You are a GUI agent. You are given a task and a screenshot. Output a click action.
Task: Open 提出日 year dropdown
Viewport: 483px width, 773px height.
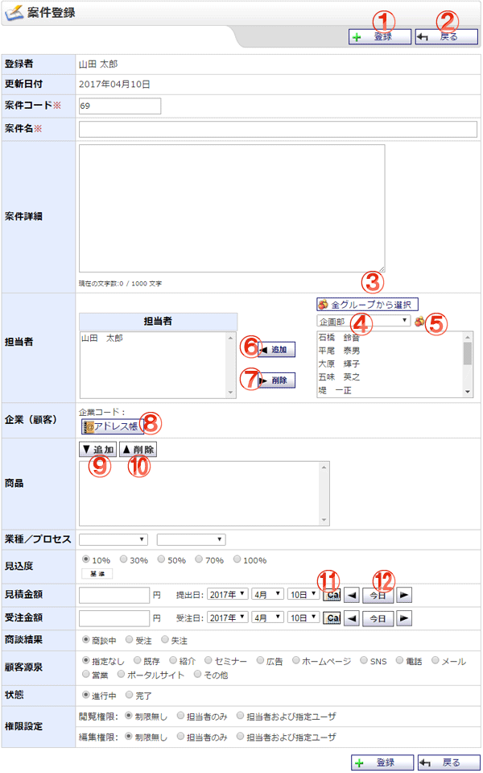coord(228,595)
